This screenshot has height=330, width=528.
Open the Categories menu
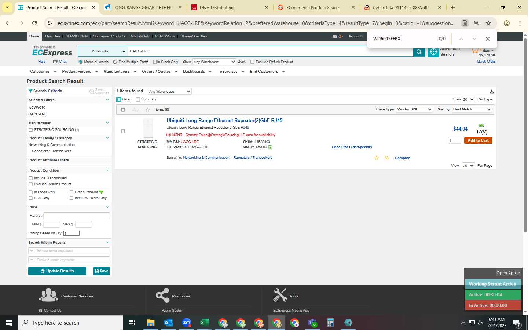(x=43, y=71)
